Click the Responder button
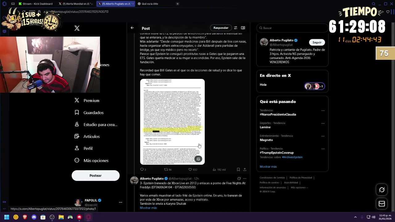395x222 pixels. [x=221, y=28]
